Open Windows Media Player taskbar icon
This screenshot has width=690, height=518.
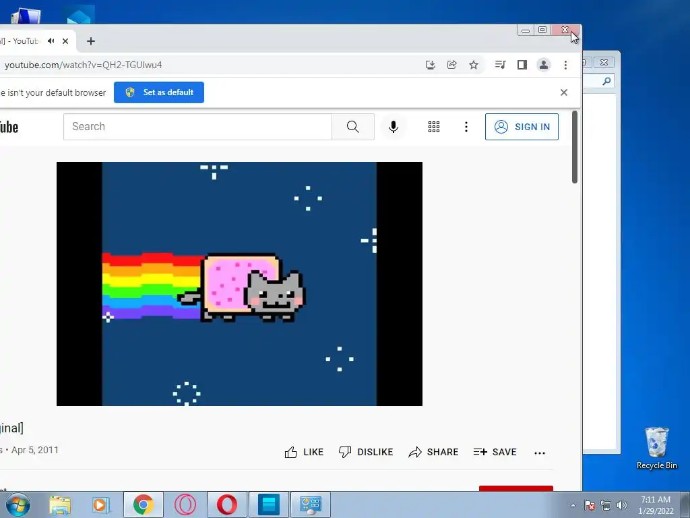(x=101, y=505)
